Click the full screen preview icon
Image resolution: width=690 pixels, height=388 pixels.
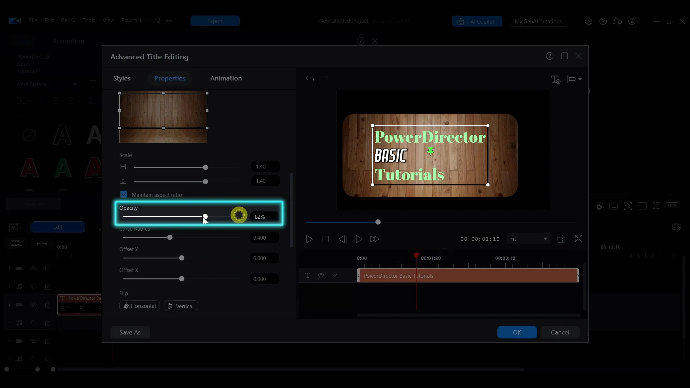point(579,239)
